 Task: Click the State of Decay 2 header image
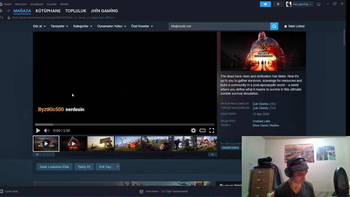click(x=263, y=51)
